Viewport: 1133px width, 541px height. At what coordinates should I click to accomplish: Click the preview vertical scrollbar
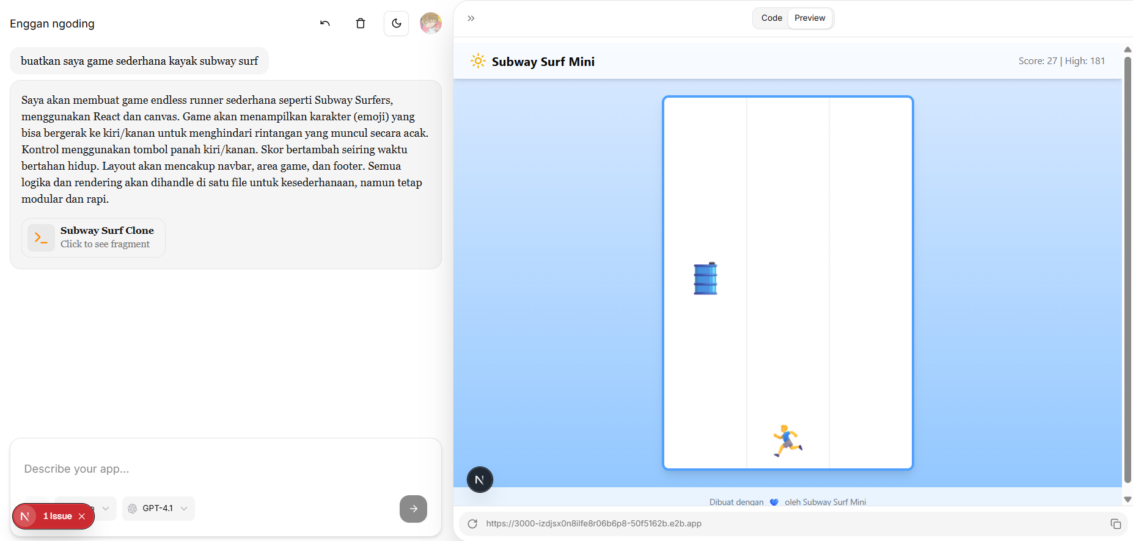1127,269
